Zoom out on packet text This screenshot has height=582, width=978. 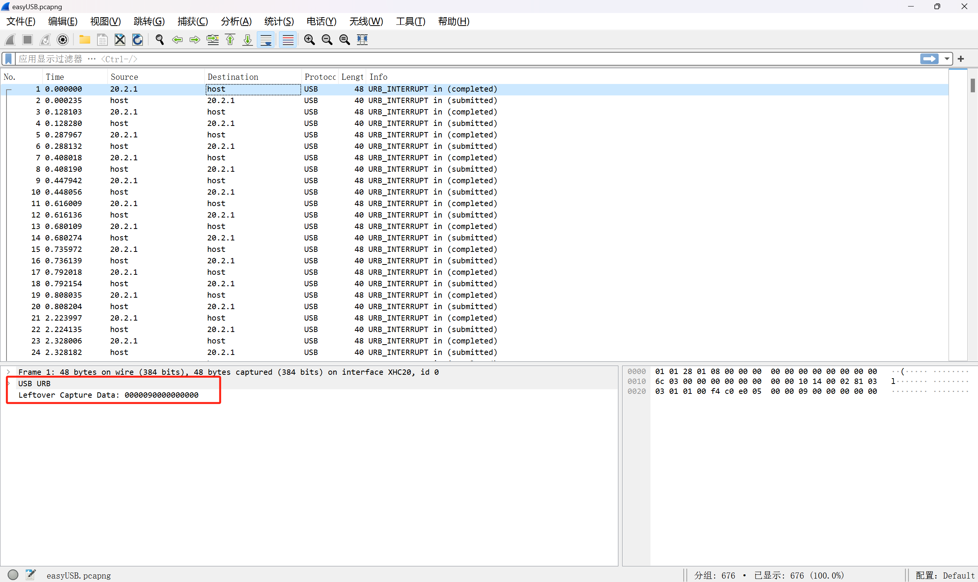click(327, 40)
